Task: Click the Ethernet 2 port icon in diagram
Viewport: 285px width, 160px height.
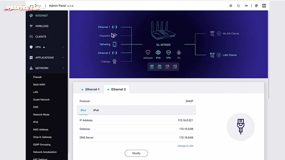Action: [x=114, y=53]
